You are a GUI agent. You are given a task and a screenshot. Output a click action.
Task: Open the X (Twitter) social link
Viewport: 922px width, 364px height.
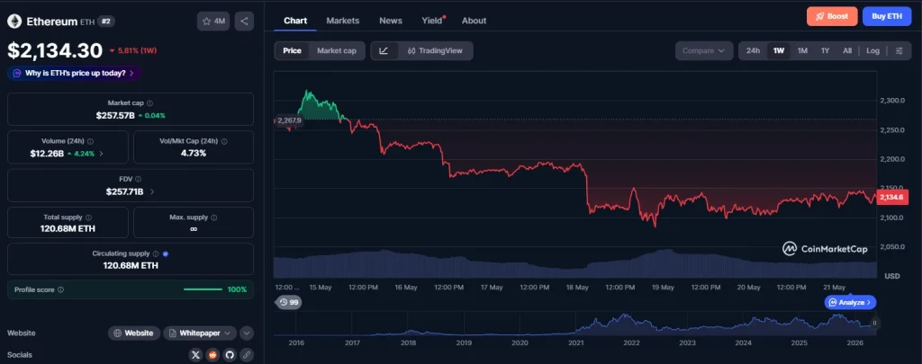(x=195, y=355)
